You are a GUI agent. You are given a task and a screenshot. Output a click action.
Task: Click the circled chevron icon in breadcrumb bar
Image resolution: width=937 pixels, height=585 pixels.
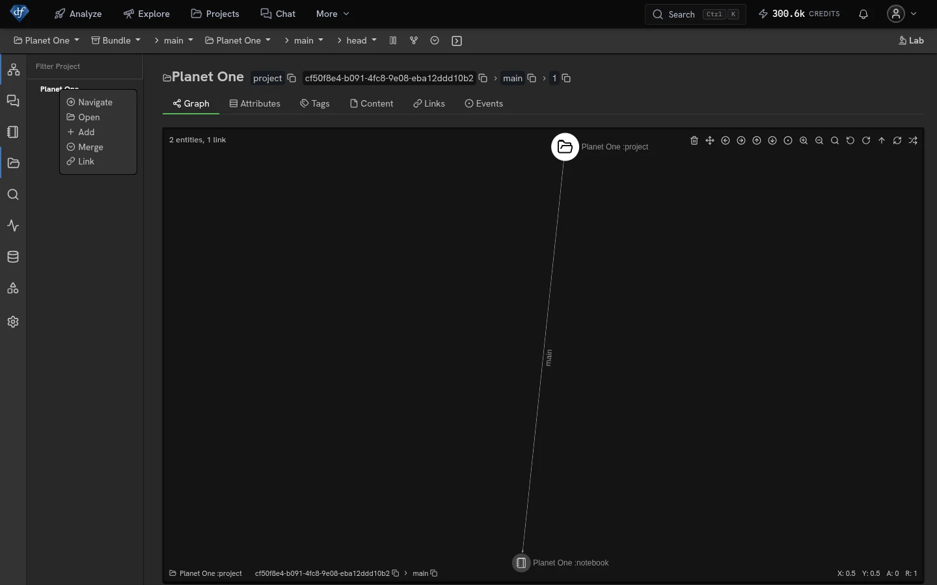coord(435,40)
